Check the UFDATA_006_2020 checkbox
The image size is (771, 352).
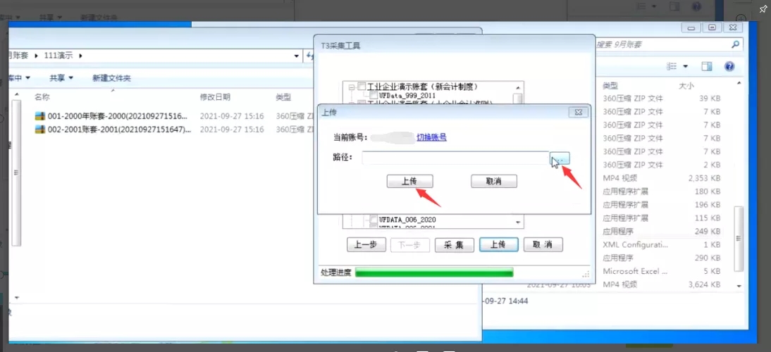click(x=374, y=219)
